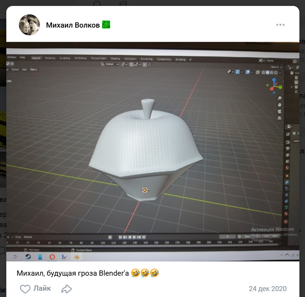Open the post's three-dot options menu
The height and width of the screenshot is (297, 305).
(280, 25)
